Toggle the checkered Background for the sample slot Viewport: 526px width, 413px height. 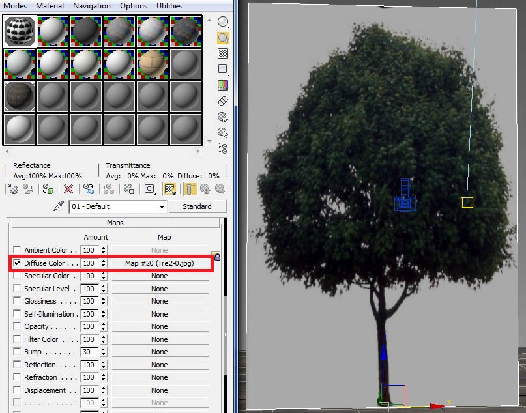tap(222, 53)
